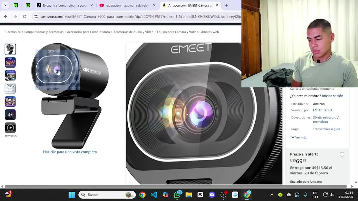Click the scroll-left arrow of the horizontal scrollbar
Screen dimensions: 358x201
[2, 186]
